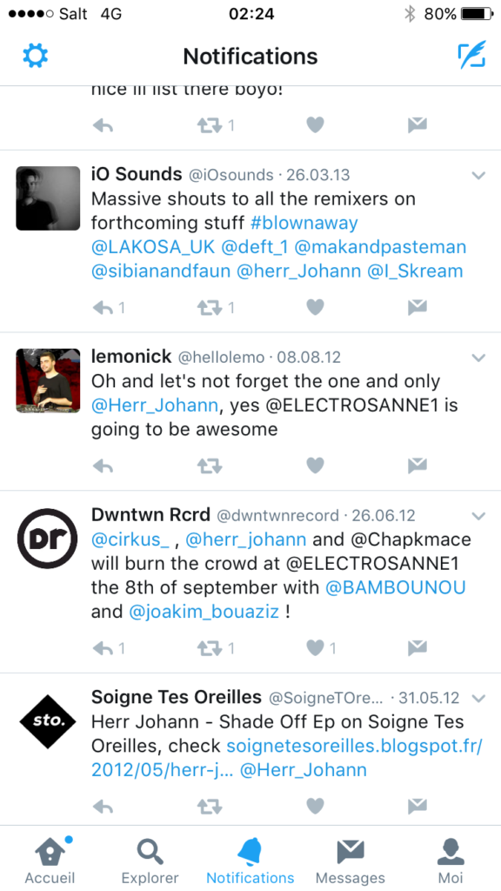Viewport: 501px width, 891px height.
Task: Reply to the iO Sounds tweet
Action: [x=103, y=308]
